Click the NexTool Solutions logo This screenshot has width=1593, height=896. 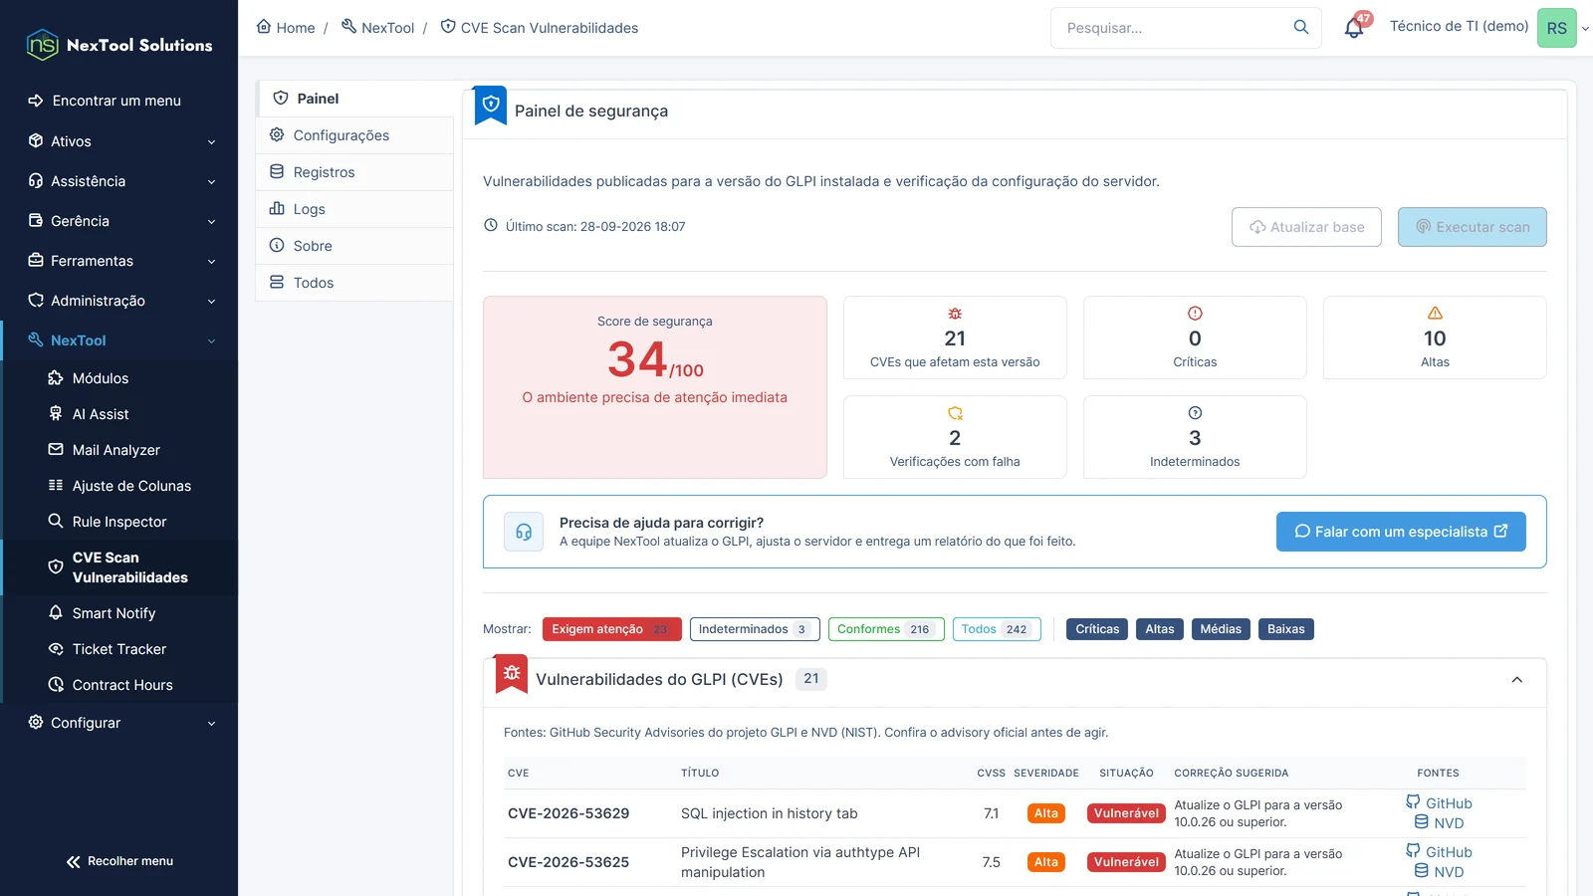(119, 45)
